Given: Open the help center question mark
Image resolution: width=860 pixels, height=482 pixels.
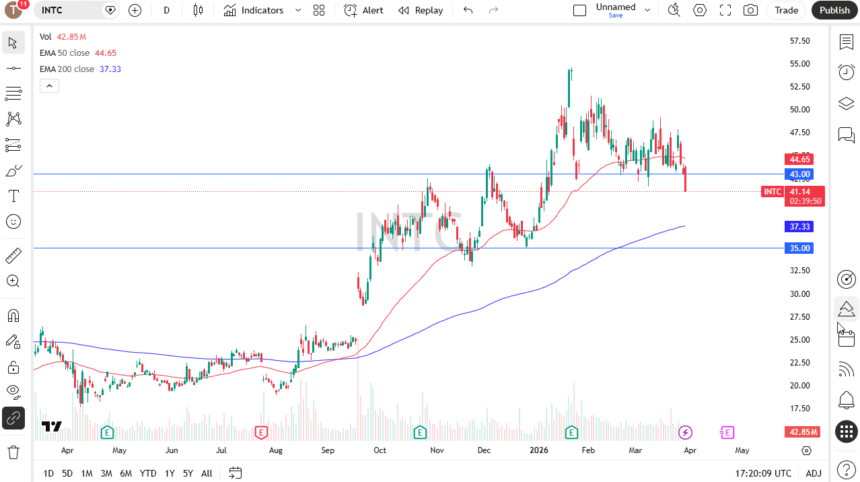Looking at the screenshot, I should (x=846, y=469).
